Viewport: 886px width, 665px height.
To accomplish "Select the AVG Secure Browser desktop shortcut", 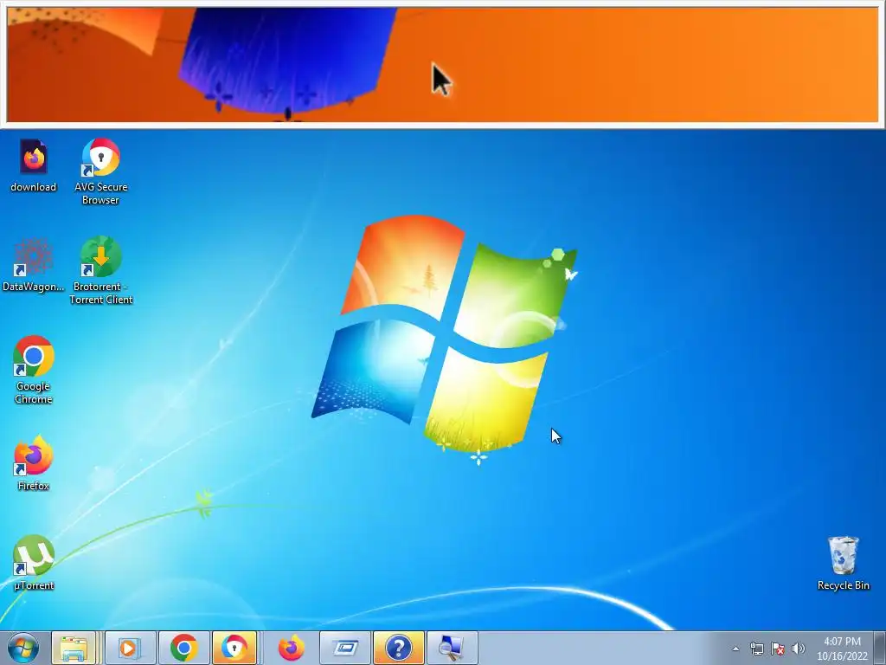I will click(100, 171).
